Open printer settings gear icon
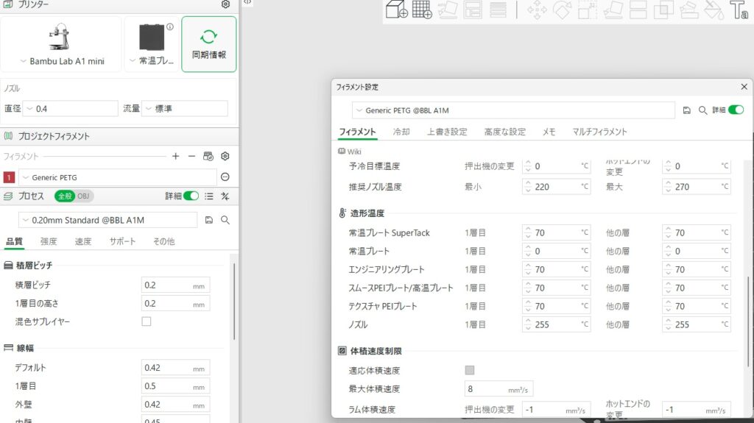754x423 pixels. click(x=225, y=4)
